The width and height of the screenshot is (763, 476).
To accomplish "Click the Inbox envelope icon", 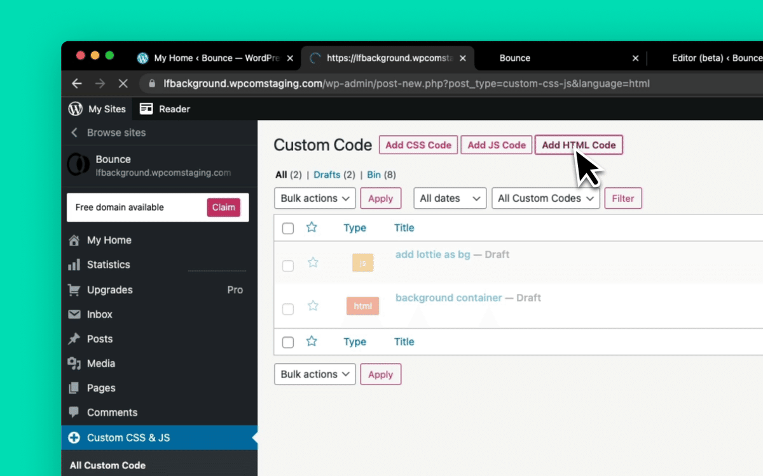I will (x=74, y=314).
